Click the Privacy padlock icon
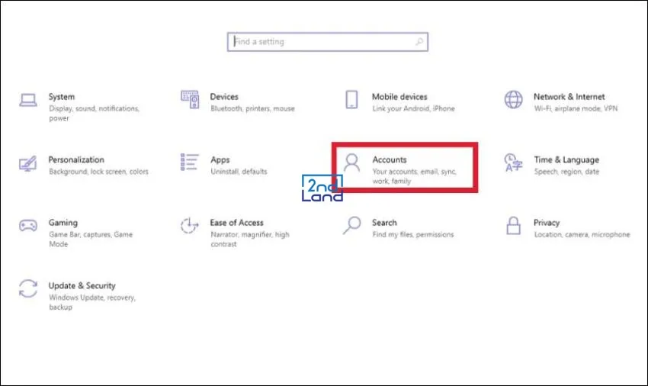Viewport: 648px width, 386px height. (x=513, y=226)
